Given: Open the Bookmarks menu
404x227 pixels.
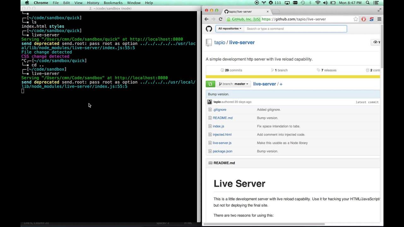Looking at the screenshot, I should point(113,3).
